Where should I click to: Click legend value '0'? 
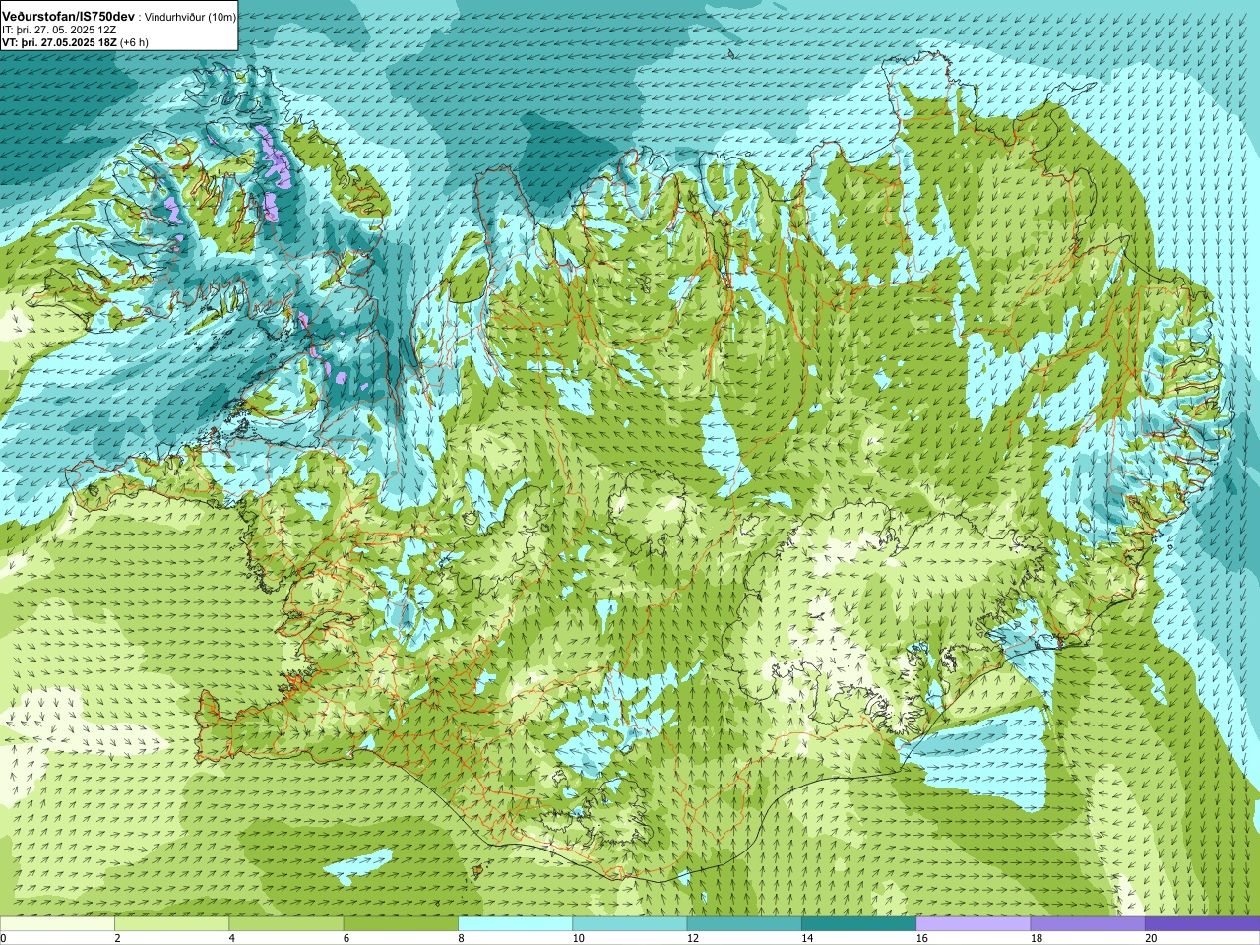click(4, 938)
